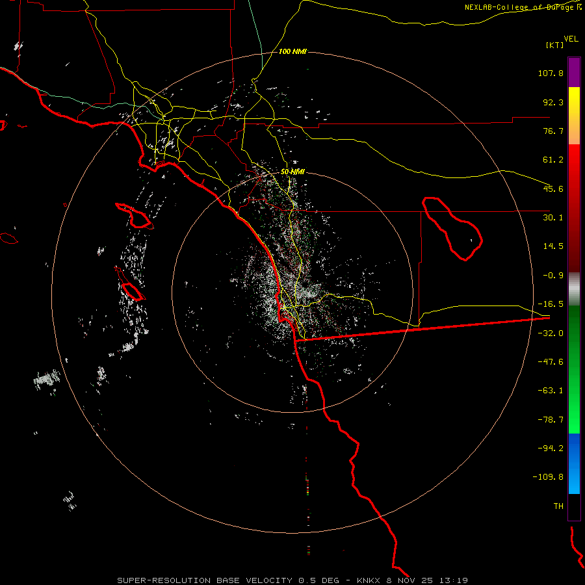585x585 pixels.
Task: Click the -0.9 velocity scale value
Action: (553, 276)
